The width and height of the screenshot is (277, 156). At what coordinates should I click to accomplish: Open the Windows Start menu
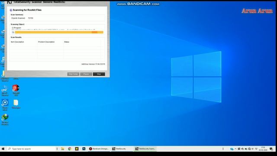click(x=3, y=149)
